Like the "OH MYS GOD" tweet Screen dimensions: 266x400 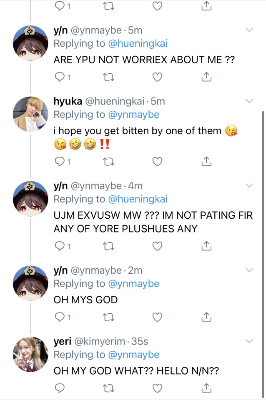coord(157,317)
